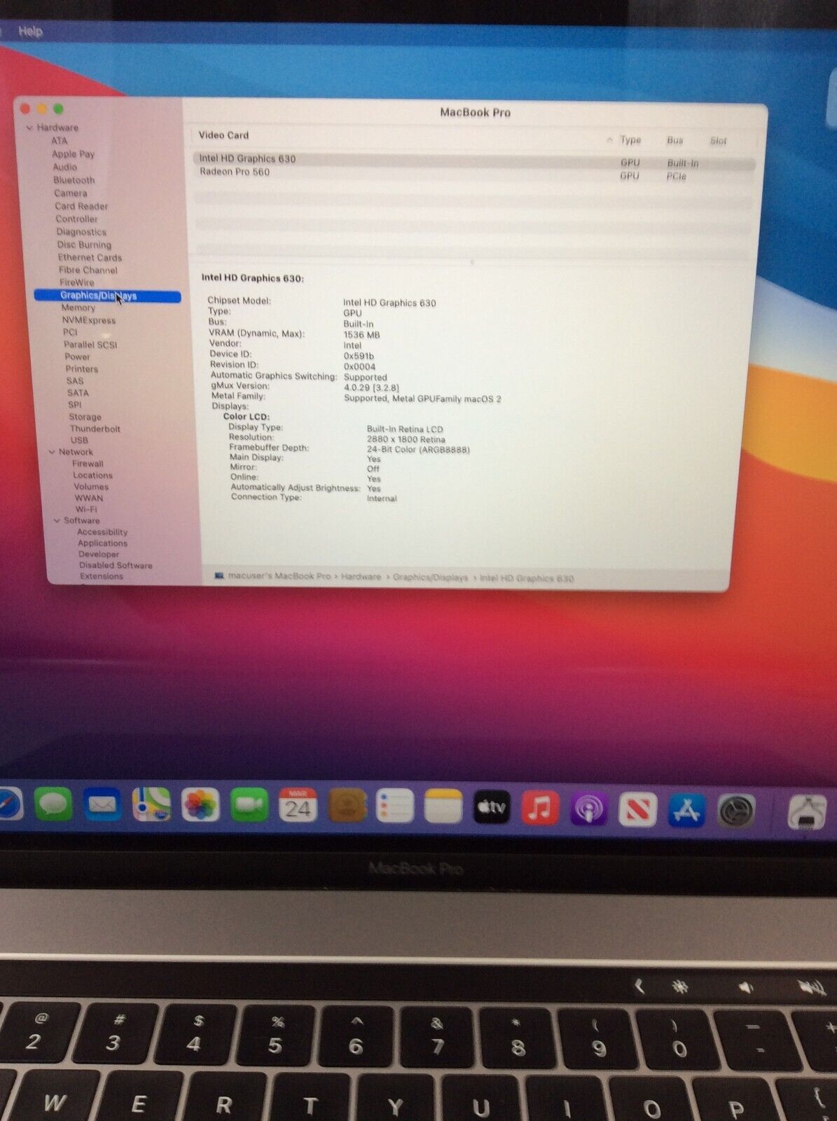Select the Radeon Pro 560 row
This screenshot has height=1121, width=837.
473,173
